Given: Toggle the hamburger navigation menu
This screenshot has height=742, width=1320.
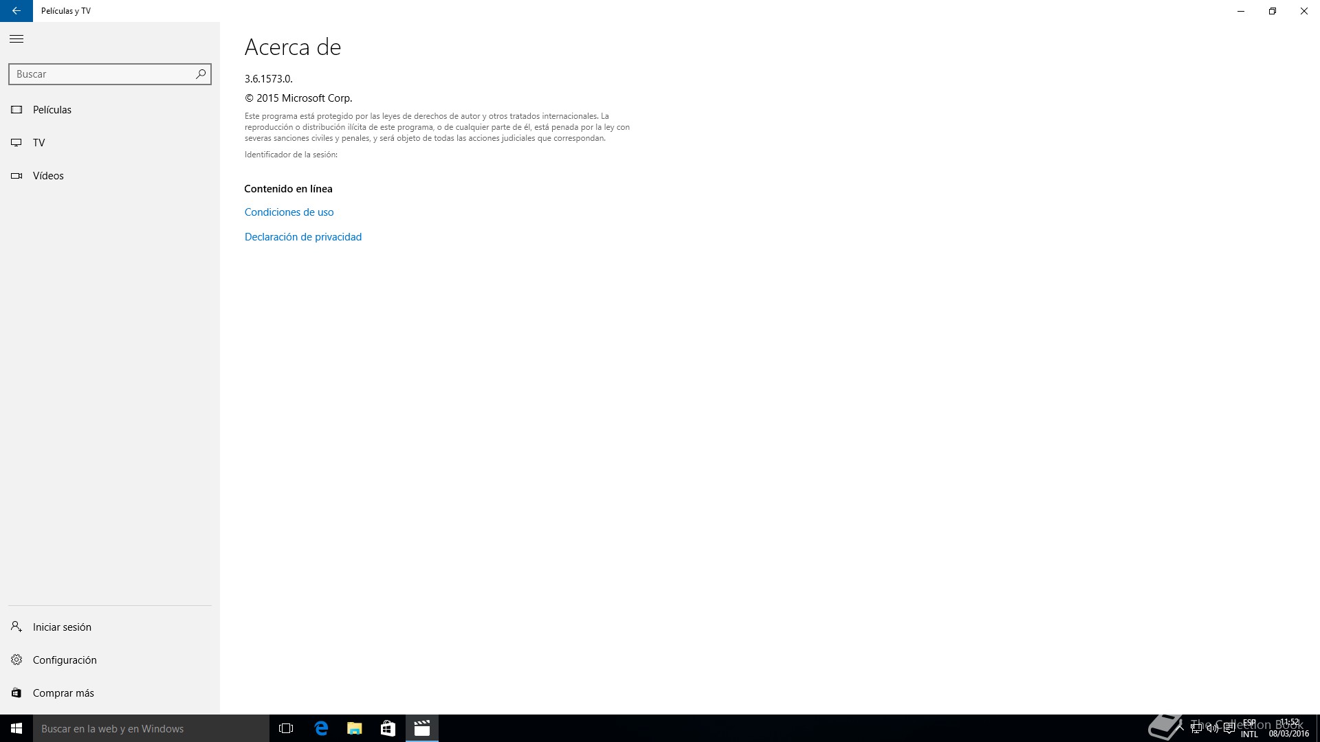Looking at the screenshot, I should (x=16, y=39).
